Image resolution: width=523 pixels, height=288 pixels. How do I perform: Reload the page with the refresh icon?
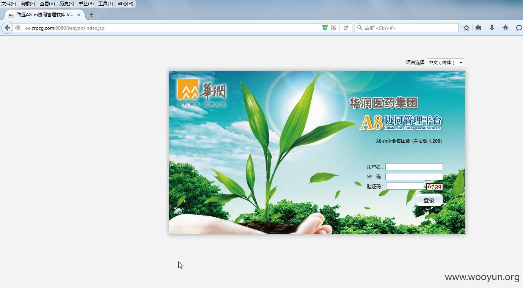(x=346, y=28)
